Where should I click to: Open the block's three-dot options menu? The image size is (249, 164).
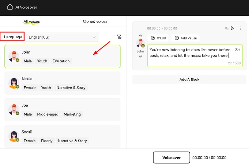[240, 28]
